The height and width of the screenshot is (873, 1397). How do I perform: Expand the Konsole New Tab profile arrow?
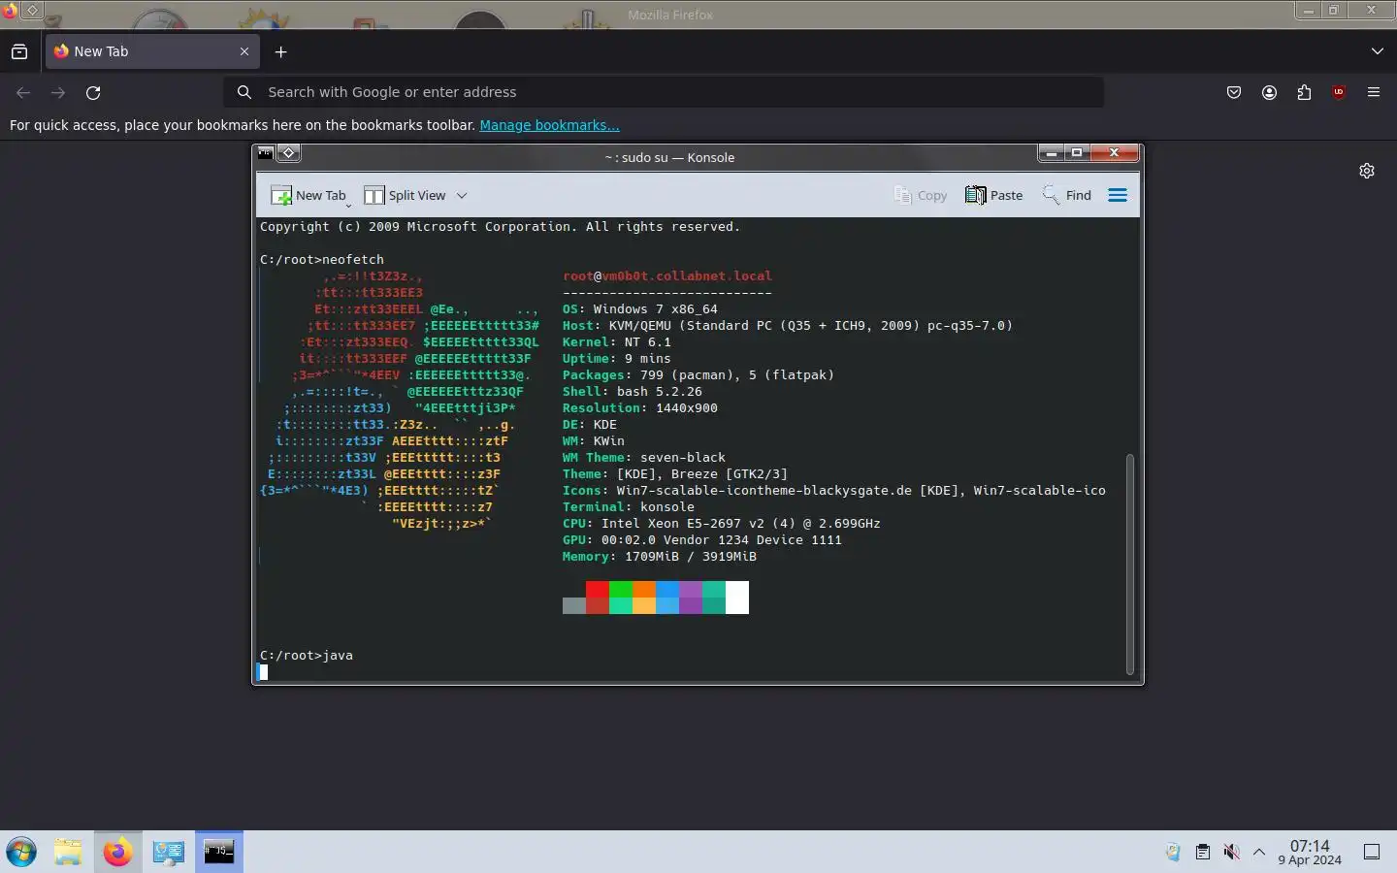tap(348, 205)
